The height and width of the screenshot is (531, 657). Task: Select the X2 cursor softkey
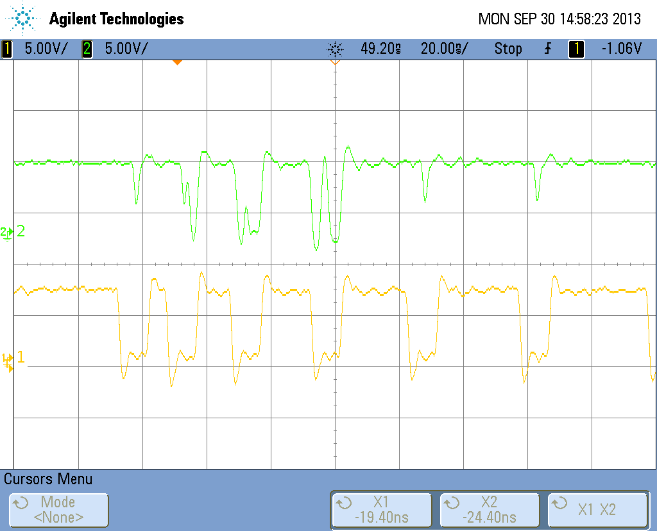coord(490,510)
